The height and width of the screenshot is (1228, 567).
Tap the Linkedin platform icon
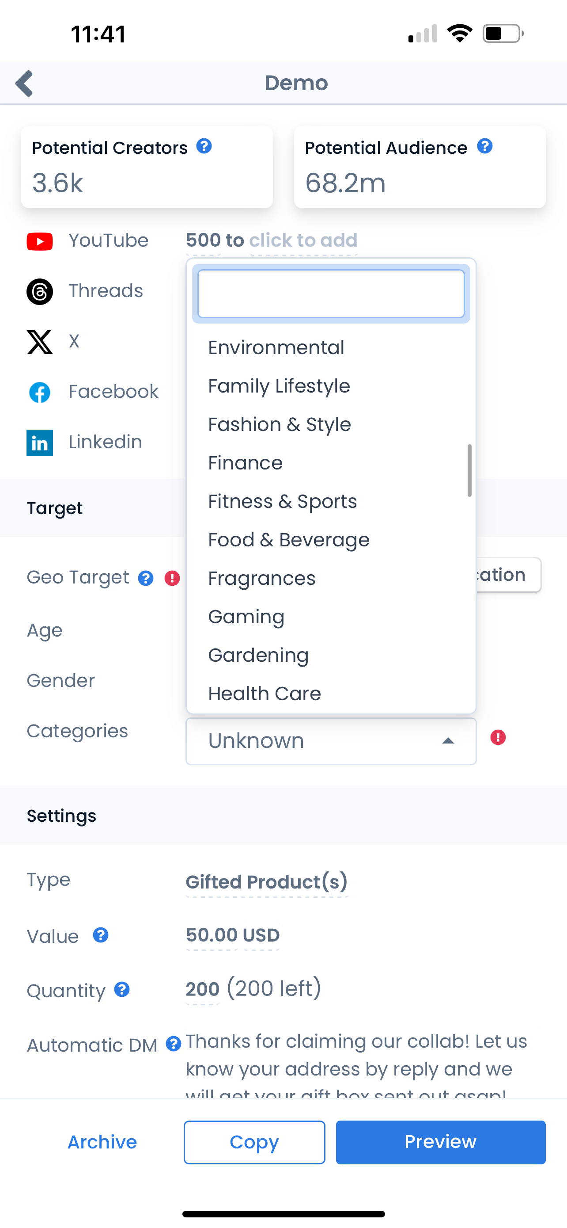pyautogui.click(x=39, y=443)
